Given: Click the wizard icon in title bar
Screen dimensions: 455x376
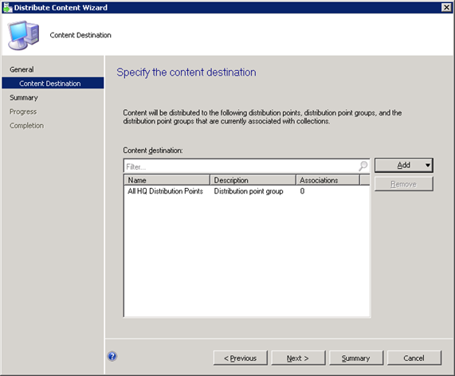Looking at the screenshot, I should click(7, 7).
